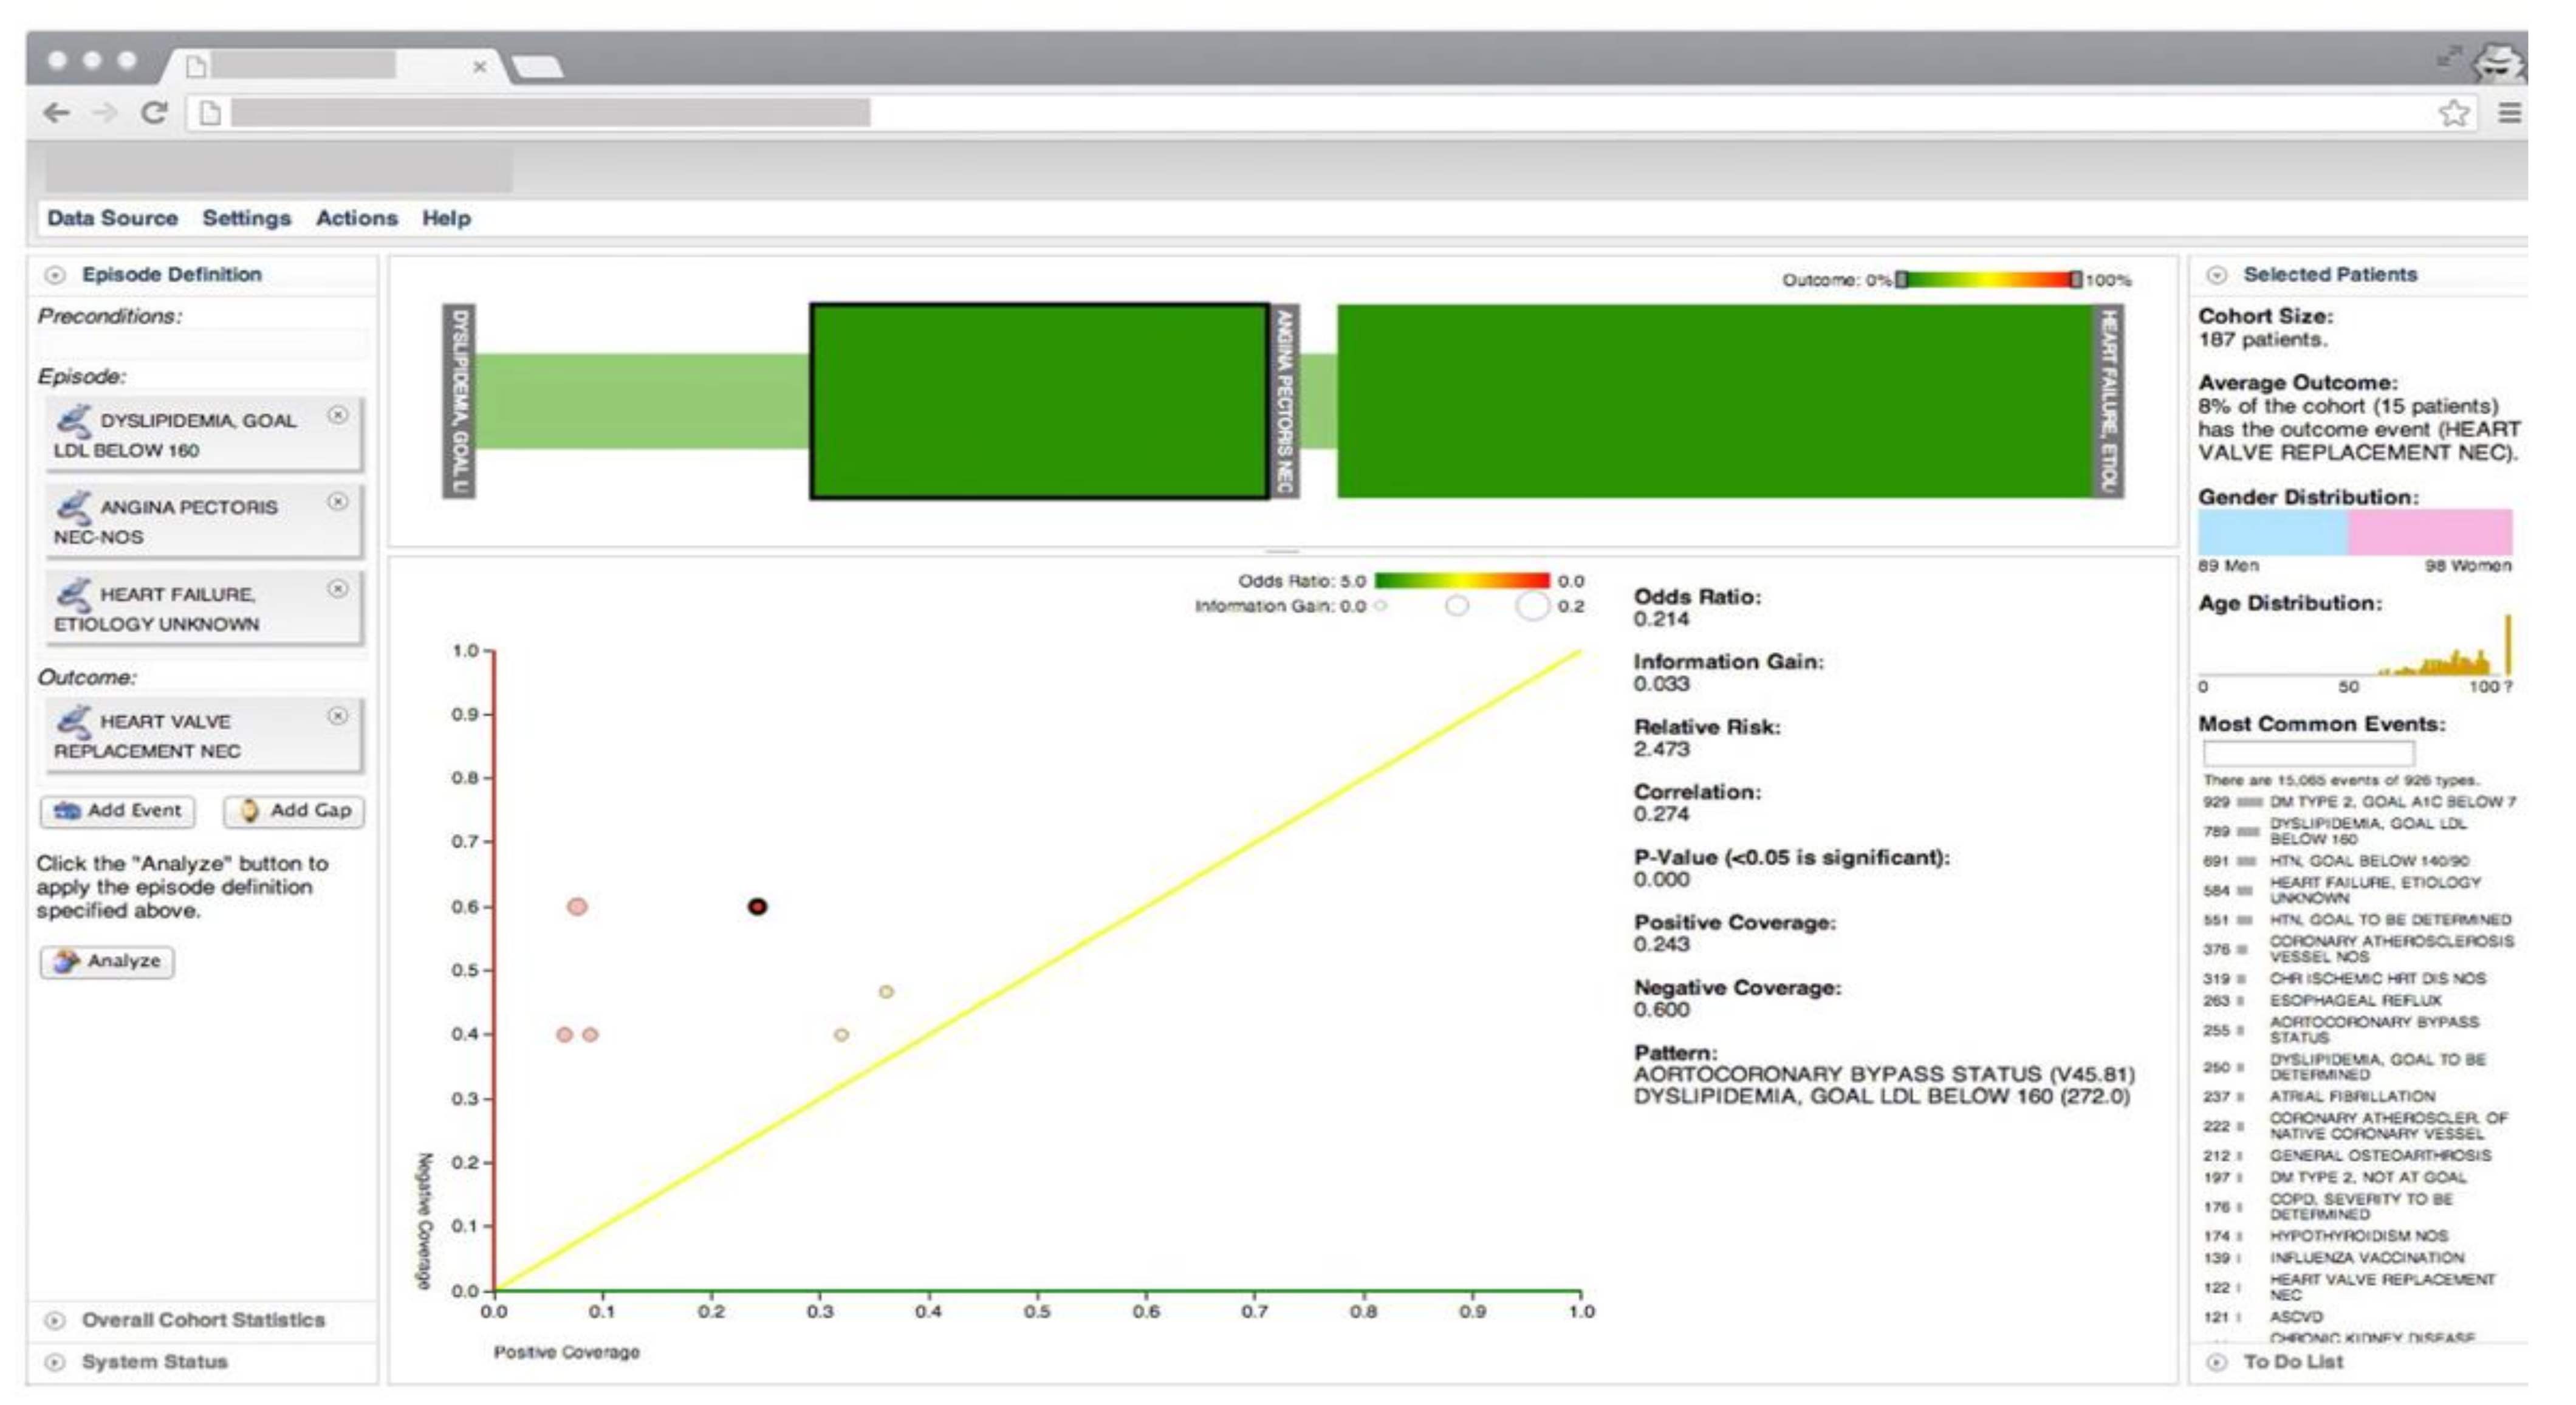This screenshot has height=1405, width=2576.
Task: Go back with browser back arrow
Action: [x=57, y=113]
